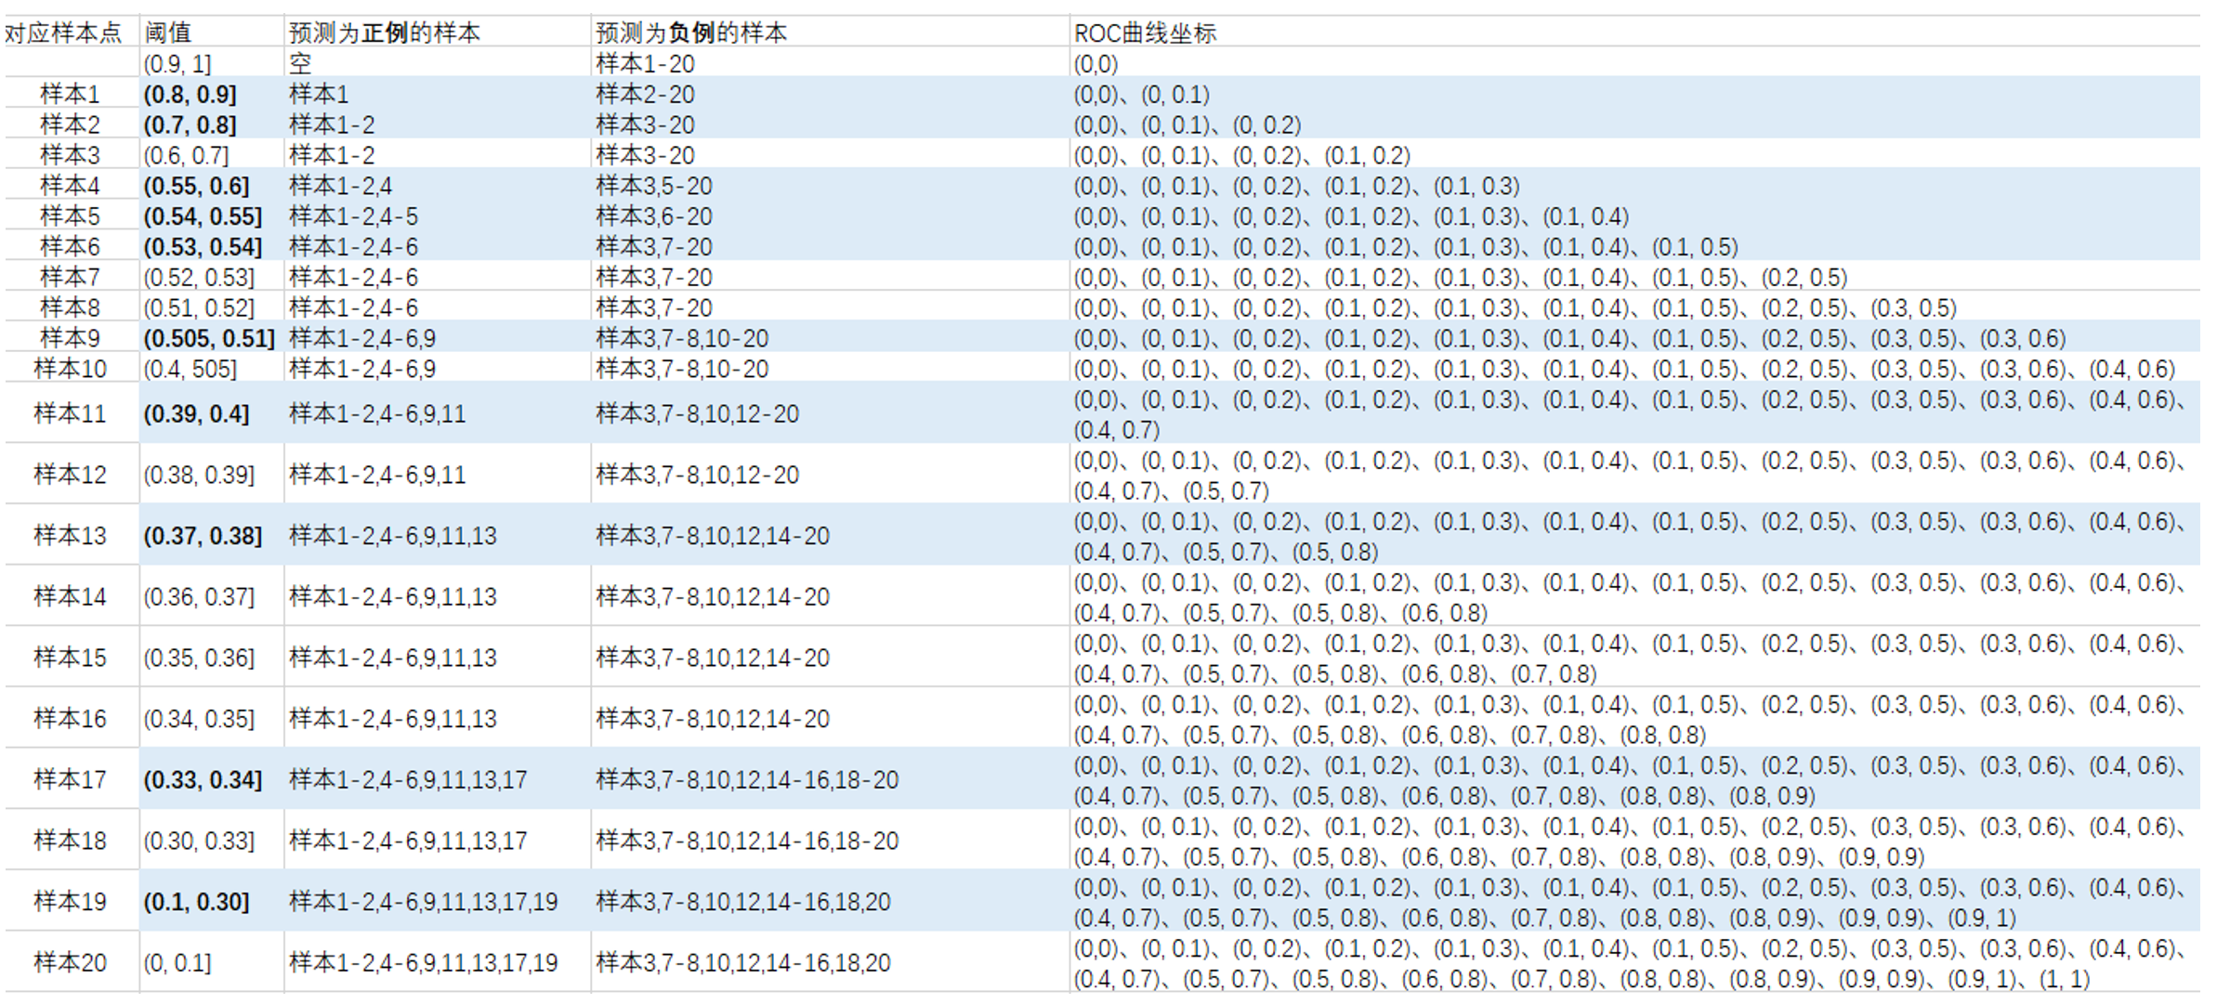
Task: Select 样本8 in the 对应样本点 column
Action: tap(70, 307)
